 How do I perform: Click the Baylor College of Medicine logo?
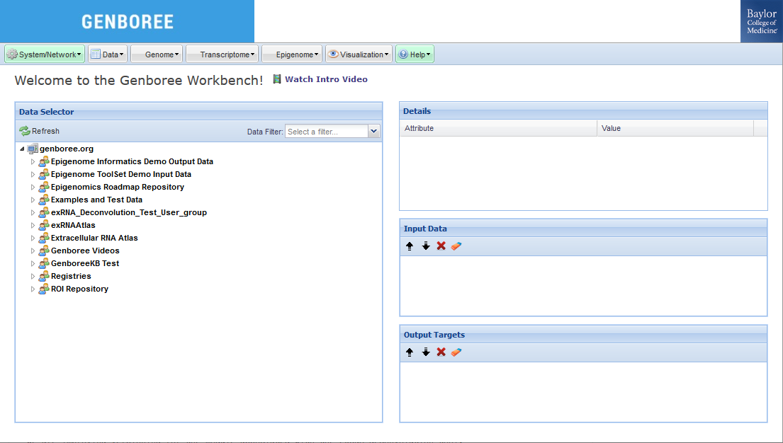tap(761, 21)
